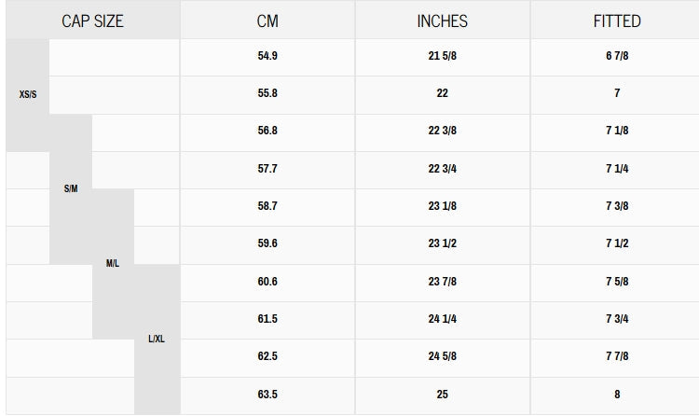Screen dimensions: 699x416
Task: Click the 58.7 cm value
Action: [267, 206]
